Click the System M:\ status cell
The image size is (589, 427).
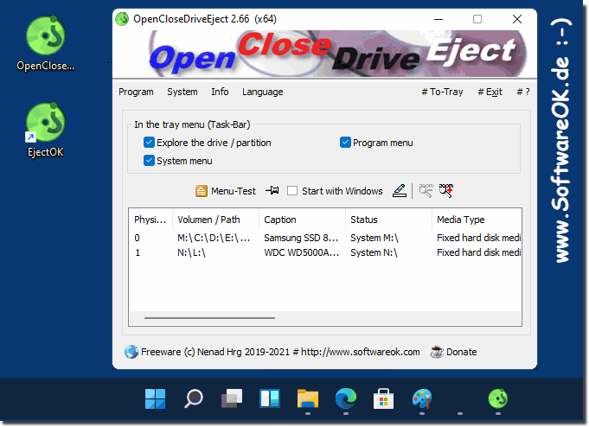375,238
